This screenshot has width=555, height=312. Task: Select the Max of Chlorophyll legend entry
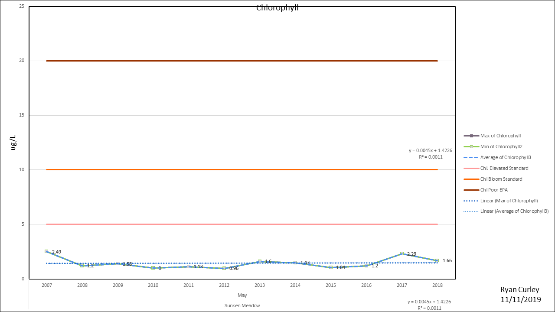click(500, 136)
